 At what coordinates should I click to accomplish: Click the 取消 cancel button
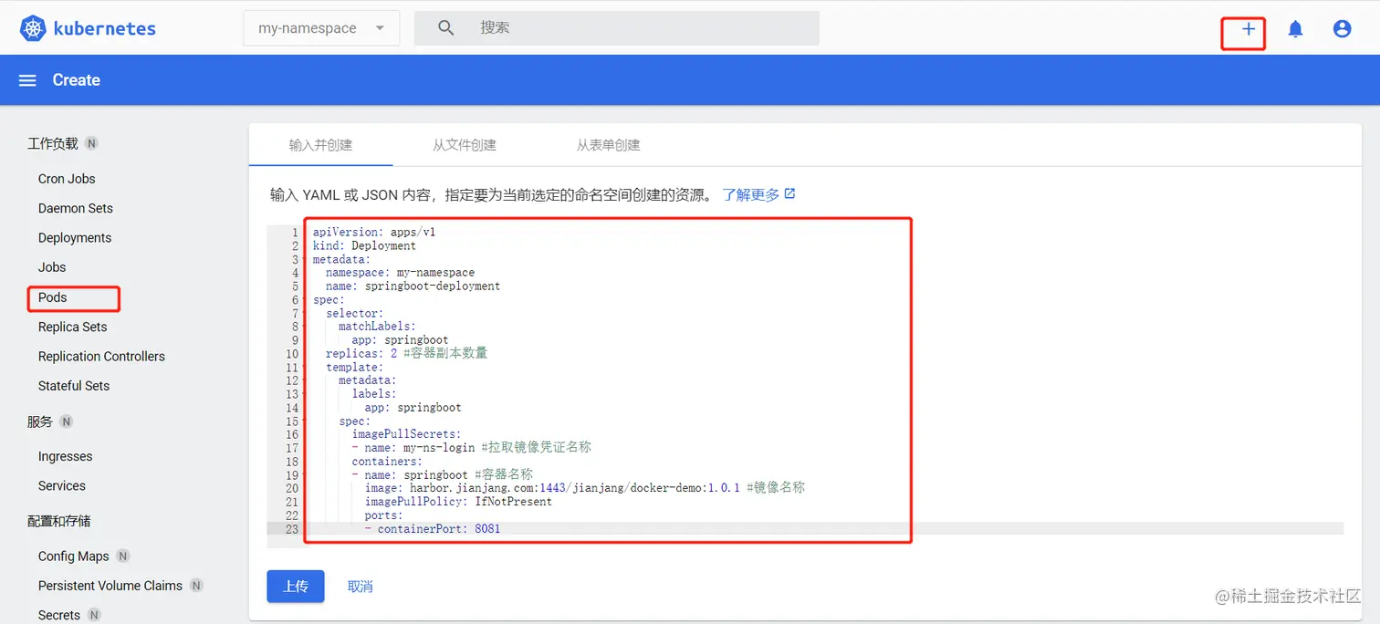point(361,586)
